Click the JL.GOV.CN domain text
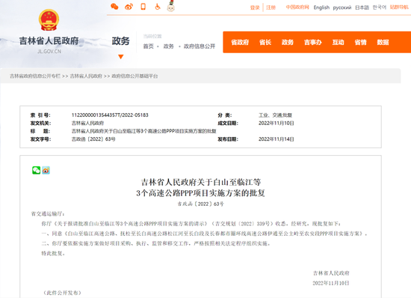This screenshot has height=298, width=411. click(49, 52)
